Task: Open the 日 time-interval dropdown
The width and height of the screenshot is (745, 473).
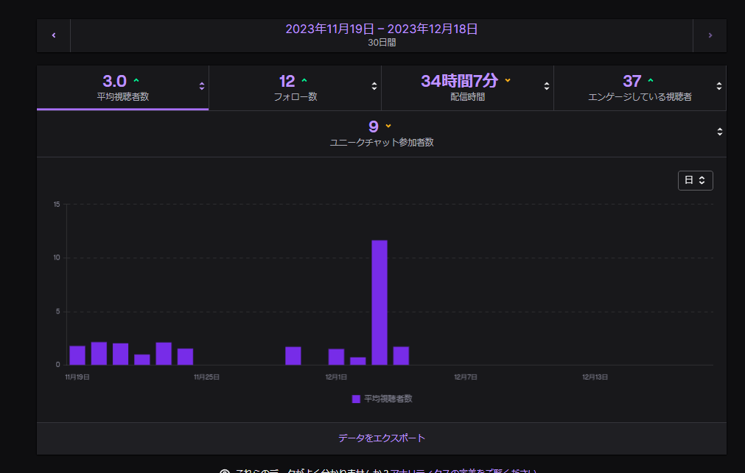Action: pos(694,179)
